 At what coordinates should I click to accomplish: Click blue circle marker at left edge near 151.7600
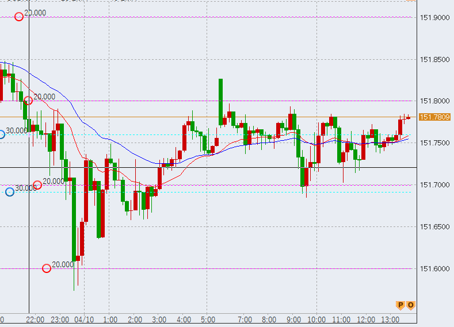click(x=1, y=134)
